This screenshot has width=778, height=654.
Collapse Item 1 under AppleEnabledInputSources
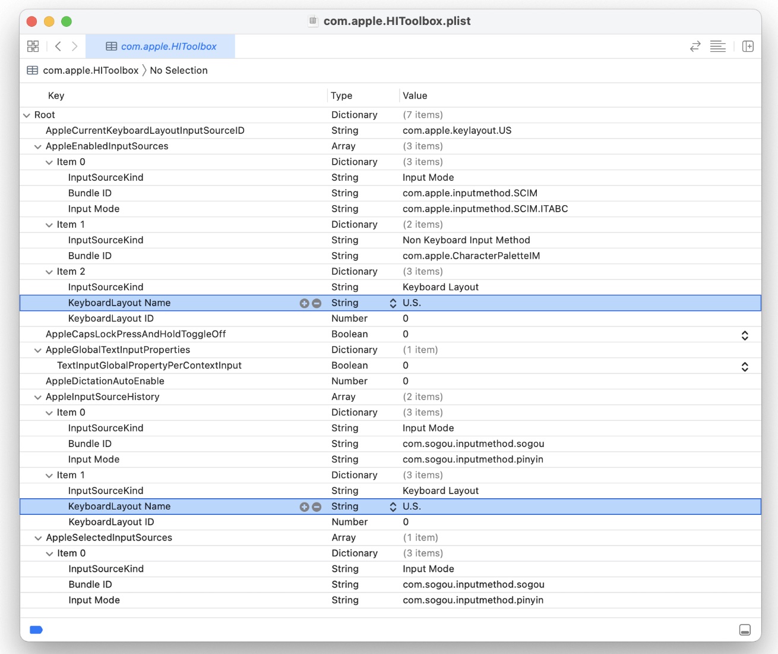tap(49, 225)
